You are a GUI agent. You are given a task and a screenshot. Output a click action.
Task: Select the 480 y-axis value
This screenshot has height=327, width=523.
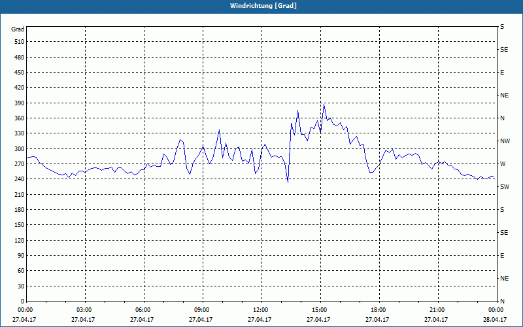[20, 58]
